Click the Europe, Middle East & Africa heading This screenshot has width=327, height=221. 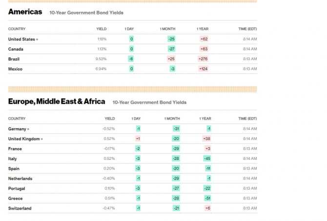tap(57, 102)
